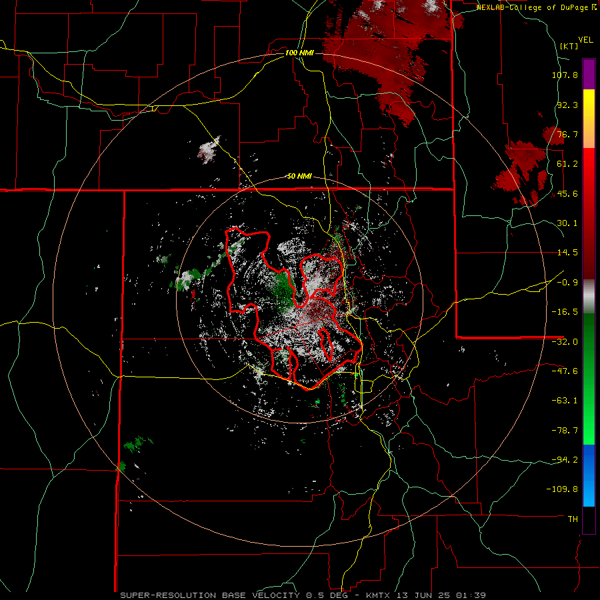Image resolution: width=600 pixels, height=600 pixels.
Task: Click the 13 JUN 25 date in caption
Action: click(x=425, y=595)
